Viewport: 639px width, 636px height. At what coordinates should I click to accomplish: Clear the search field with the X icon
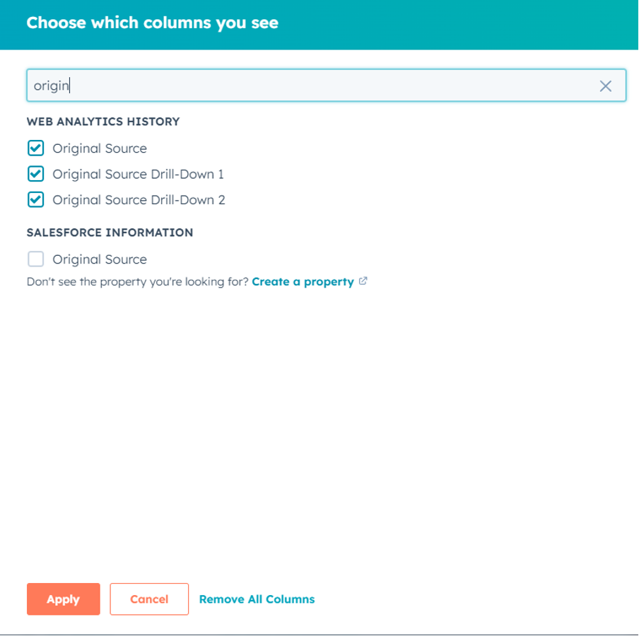pos(606,86)
